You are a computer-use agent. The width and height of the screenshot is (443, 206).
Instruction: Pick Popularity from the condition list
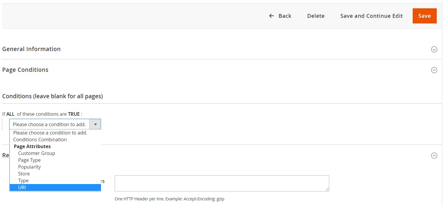(x=29, y=167)
